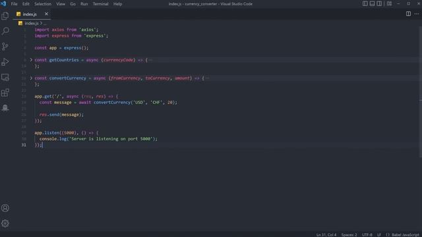Viewport: 422px width, 237px height.
Task: Click app.get on the route line
Action: (43, 96)
